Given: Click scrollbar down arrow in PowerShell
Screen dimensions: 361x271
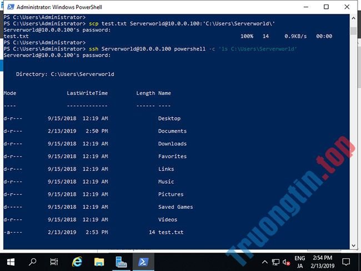Looking at the screenshot, I should pyautogui.click(x=353, y=245).
